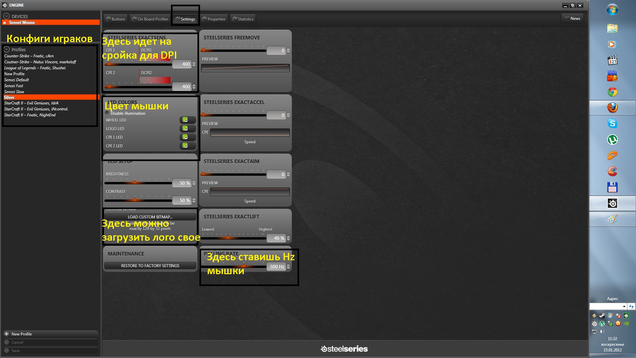Launch Google Chrome from the taskbar
The width and height of the screenshot is (636, 358).
point(612,92)
